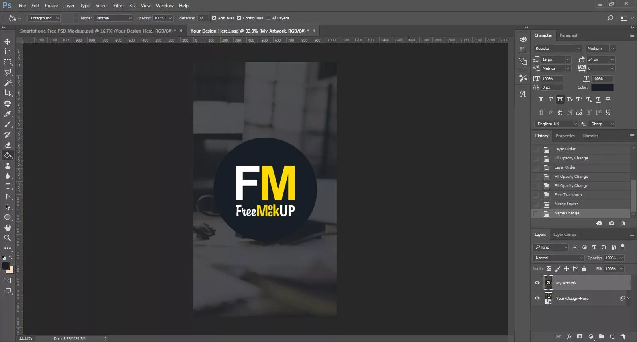This screenshot has height=342, width=637.
Task: Select the Crop tool
Action: (x=8, y=93)
